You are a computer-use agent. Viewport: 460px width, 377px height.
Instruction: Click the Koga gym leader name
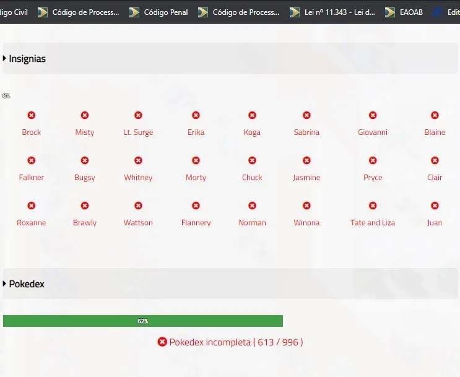(252, 132)
